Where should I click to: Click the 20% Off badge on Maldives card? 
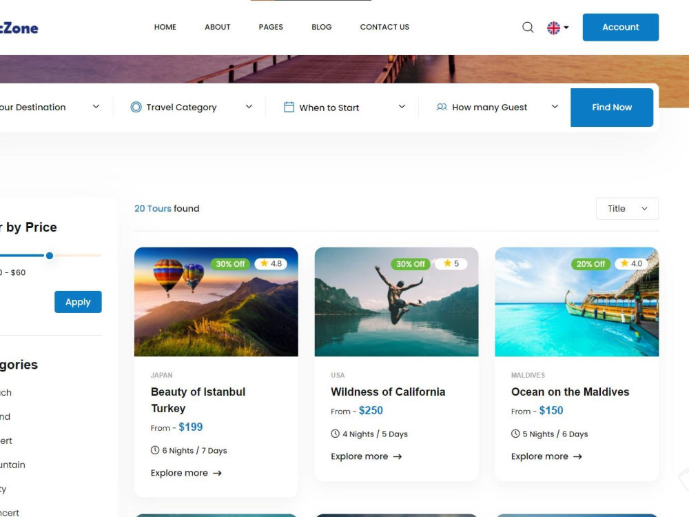590,264
